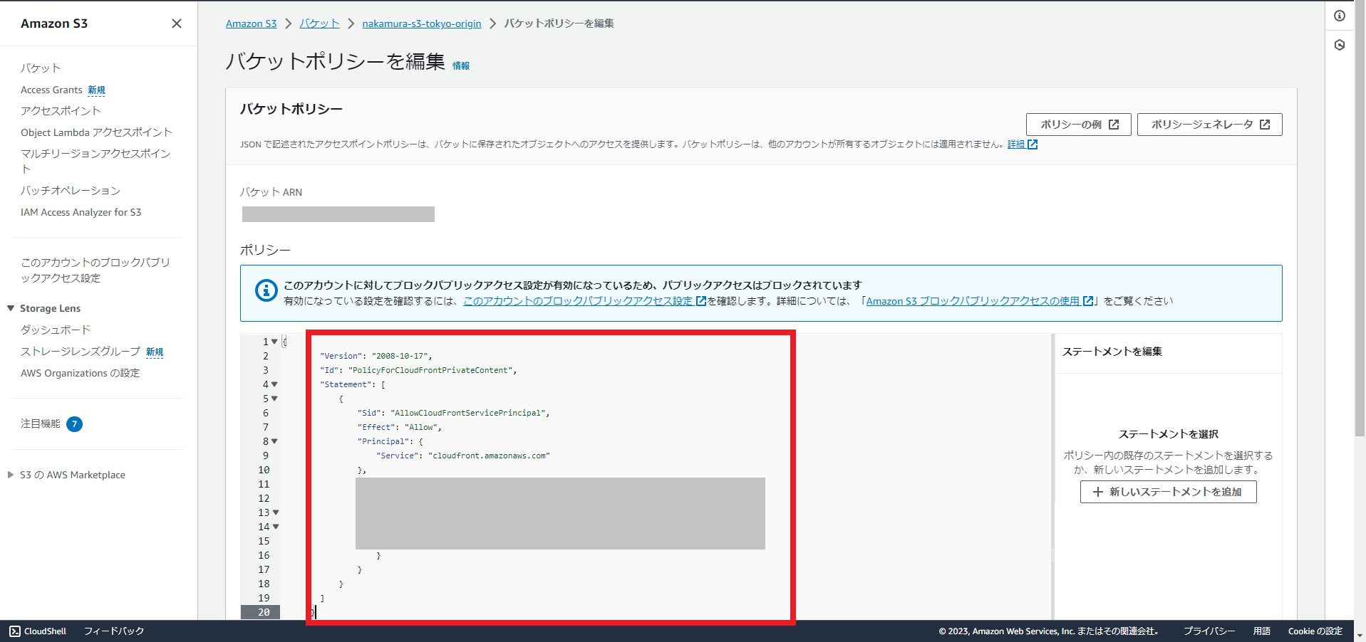
Task: Click line number 20 in editor gutter
Action: tap(264, 612)
